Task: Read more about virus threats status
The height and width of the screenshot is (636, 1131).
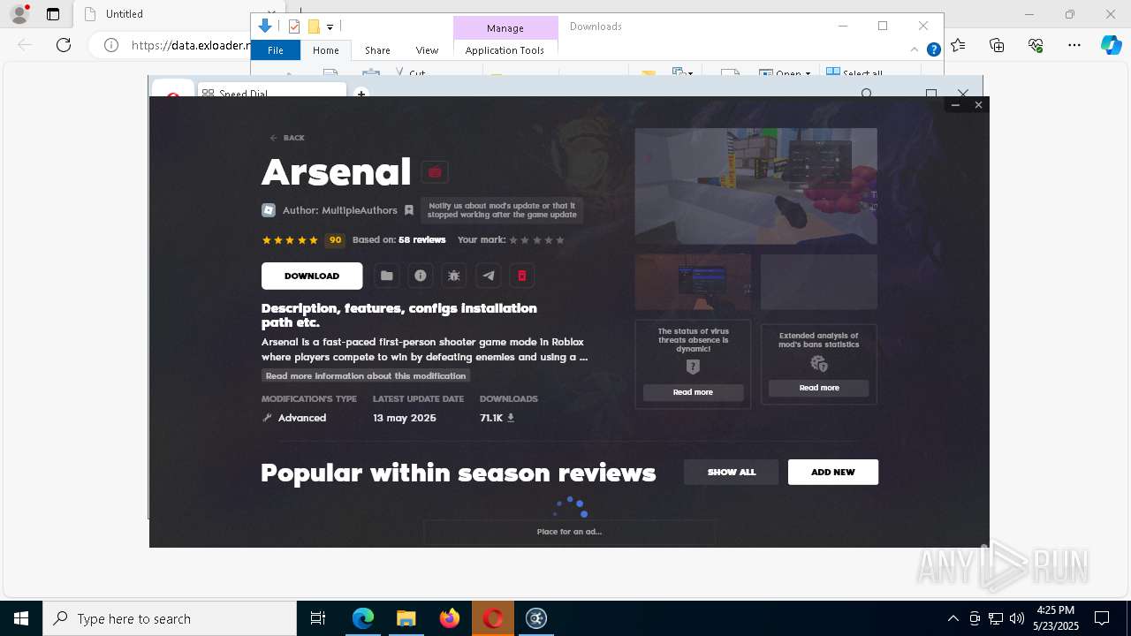Action: pyautogui.click(x=693, y=392)
